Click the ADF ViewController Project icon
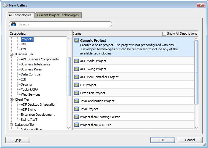The image size is (208, 148). [x=76, y=77]
